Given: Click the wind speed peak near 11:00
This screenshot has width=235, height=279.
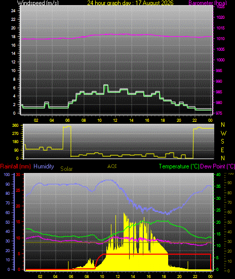Looking at the screenshot, I should point(106,85).
